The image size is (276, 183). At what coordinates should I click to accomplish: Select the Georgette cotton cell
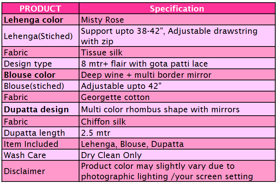[177, 97]
